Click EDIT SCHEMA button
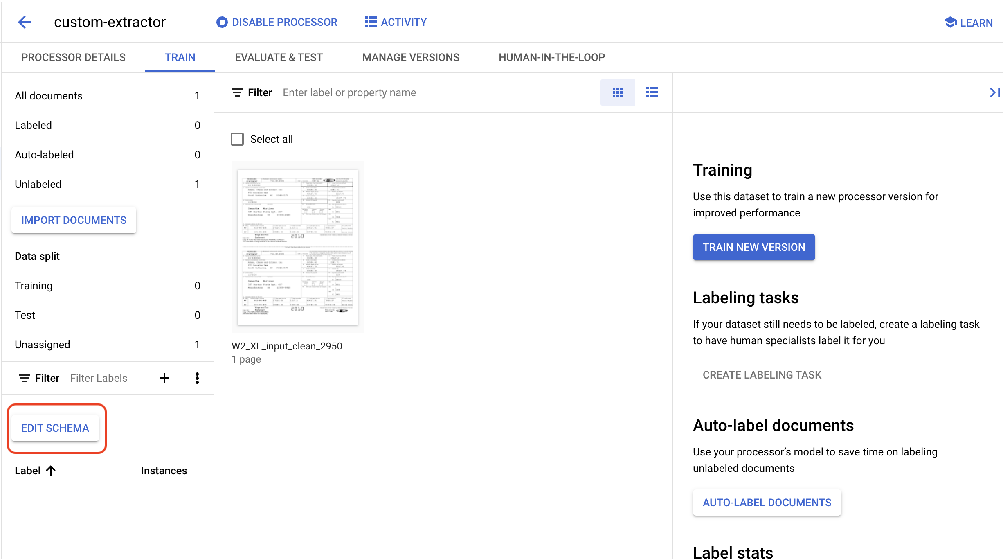Screen dimensions: 1003x559 point(55,428)
